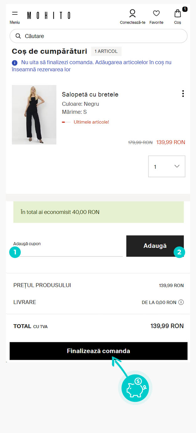Click the piggy bank savings icon
Viewport: 196px width, 433px height.
pyautogui.click(x=135, y=388)
